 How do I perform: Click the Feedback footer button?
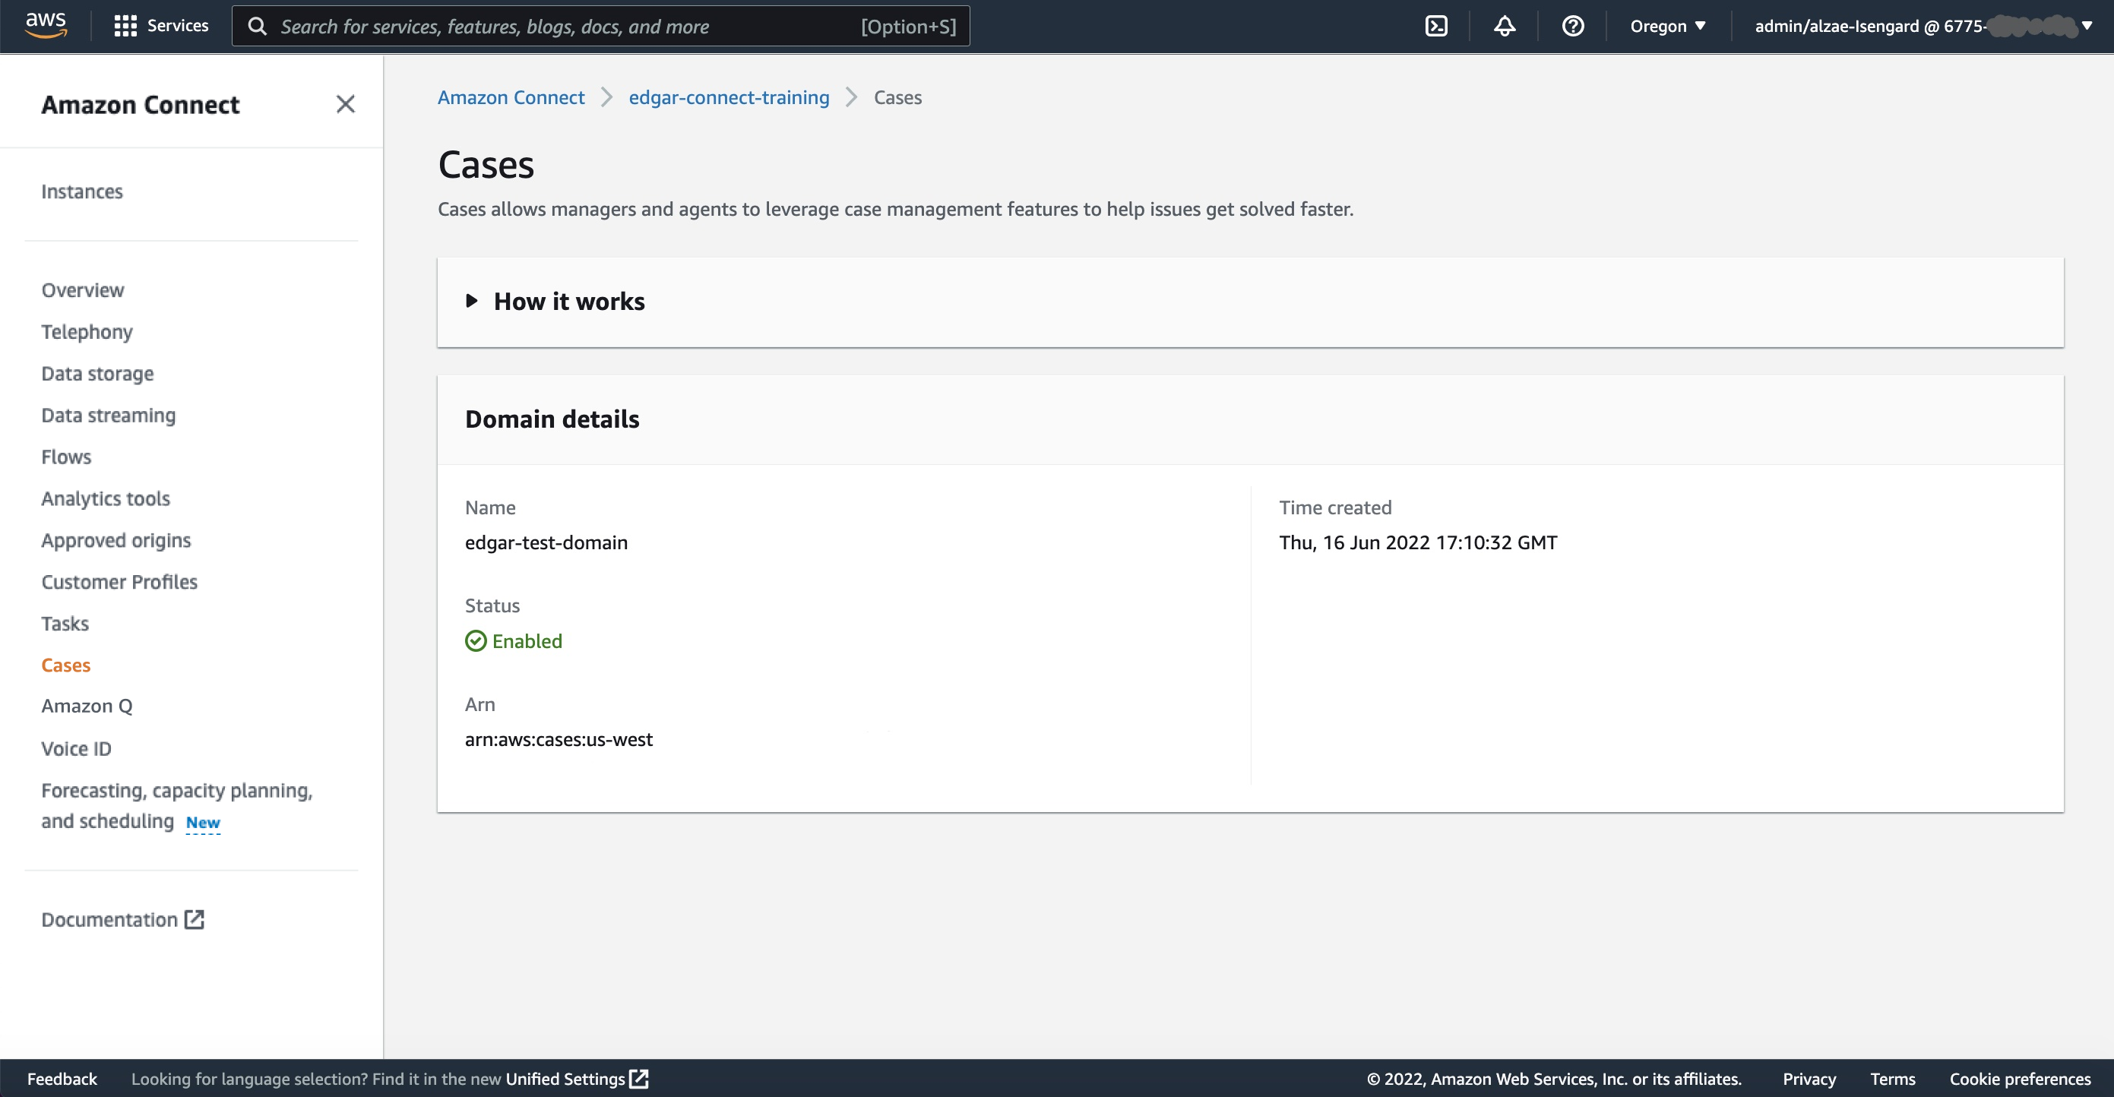[x=62, y=1078]
